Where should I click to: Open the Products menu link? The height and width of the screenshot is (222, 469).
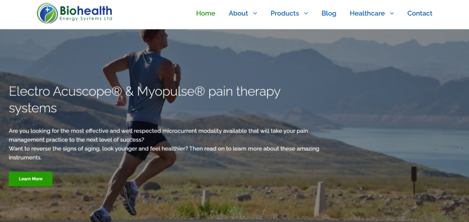pyautogui.click(x=285, y=13)
